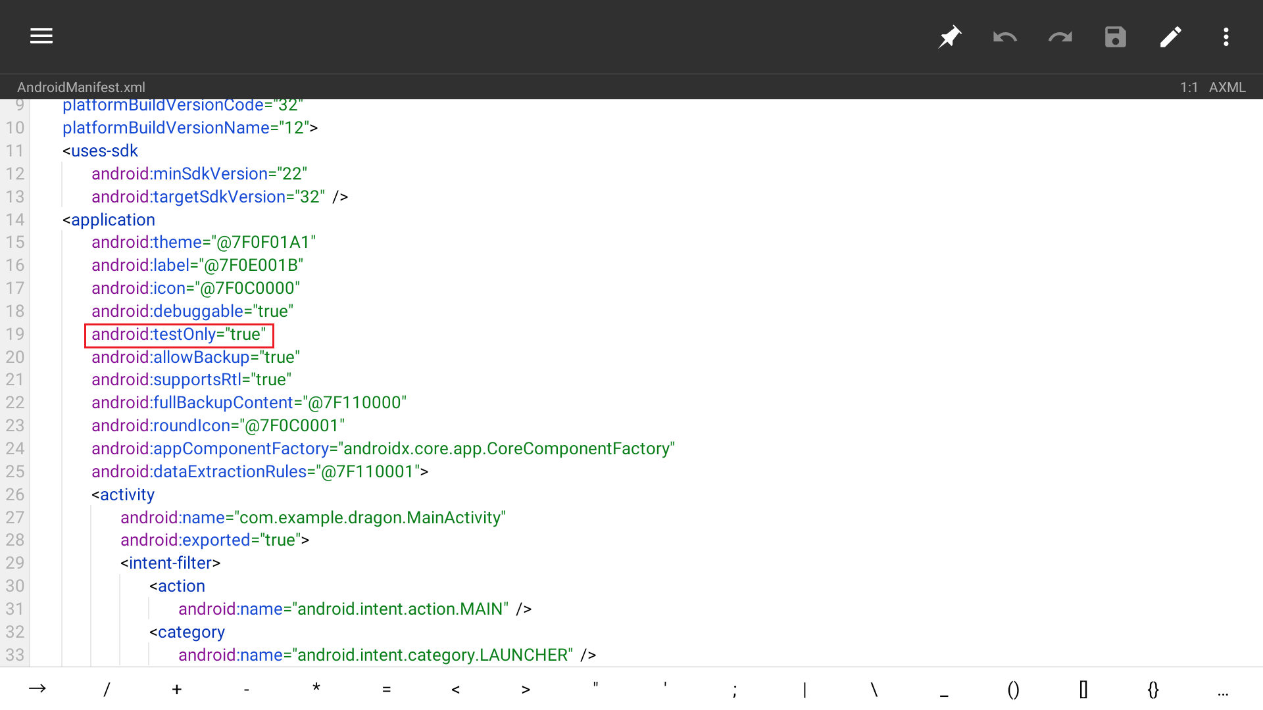Insert tab using the arrow key
Screen dimensions: 1263x710
(x=37, y=688)
